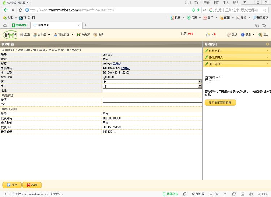Close the 我的页面 tab
This screenshot has width=271, height=197.
pos(79,25)
